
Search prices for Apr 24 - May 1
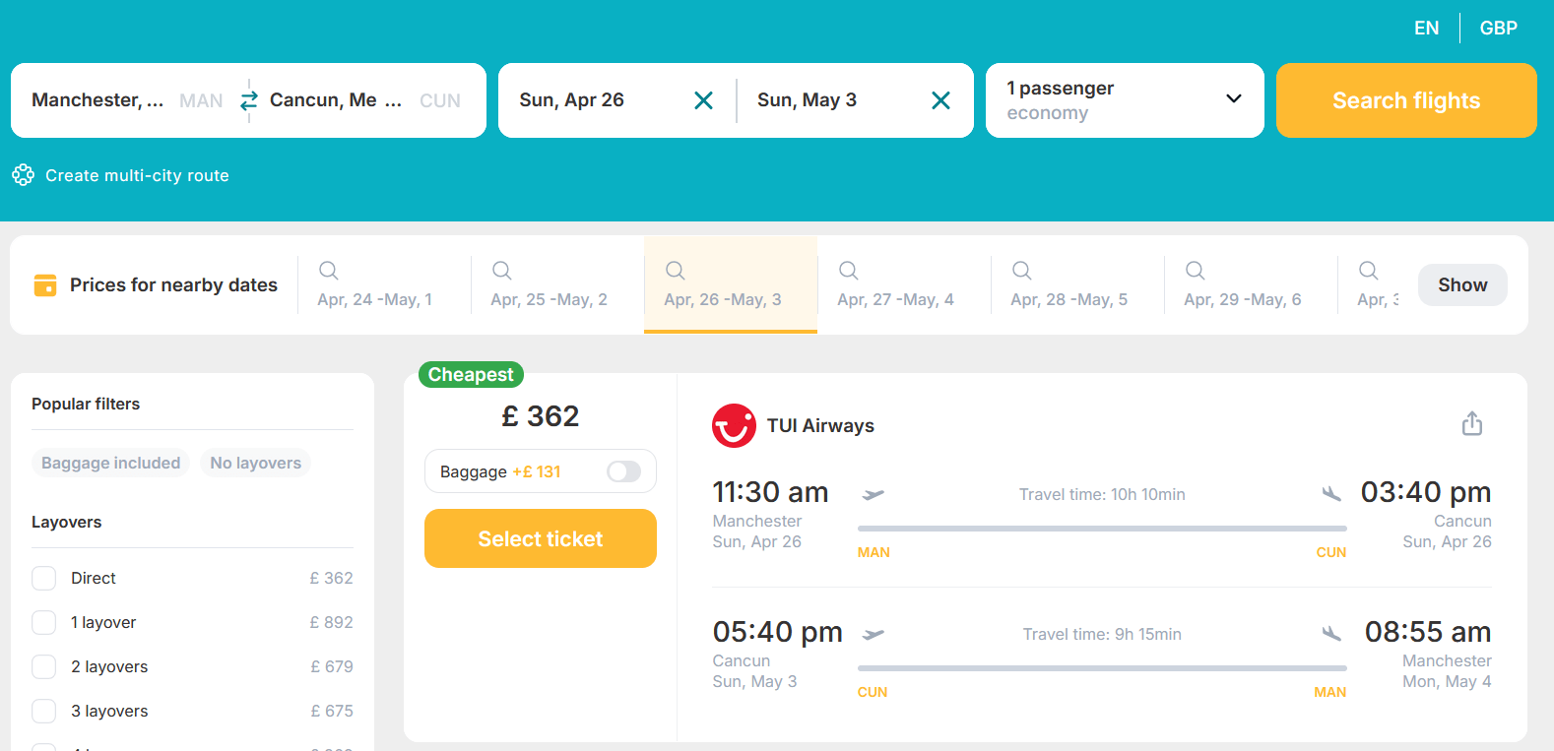tap(374, 284)
